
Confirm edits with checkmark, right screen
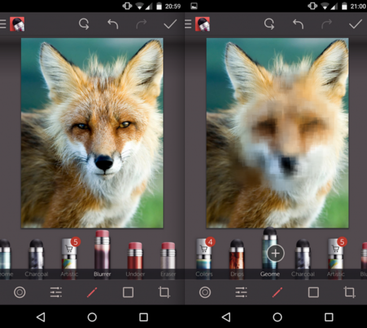point(356,24)
